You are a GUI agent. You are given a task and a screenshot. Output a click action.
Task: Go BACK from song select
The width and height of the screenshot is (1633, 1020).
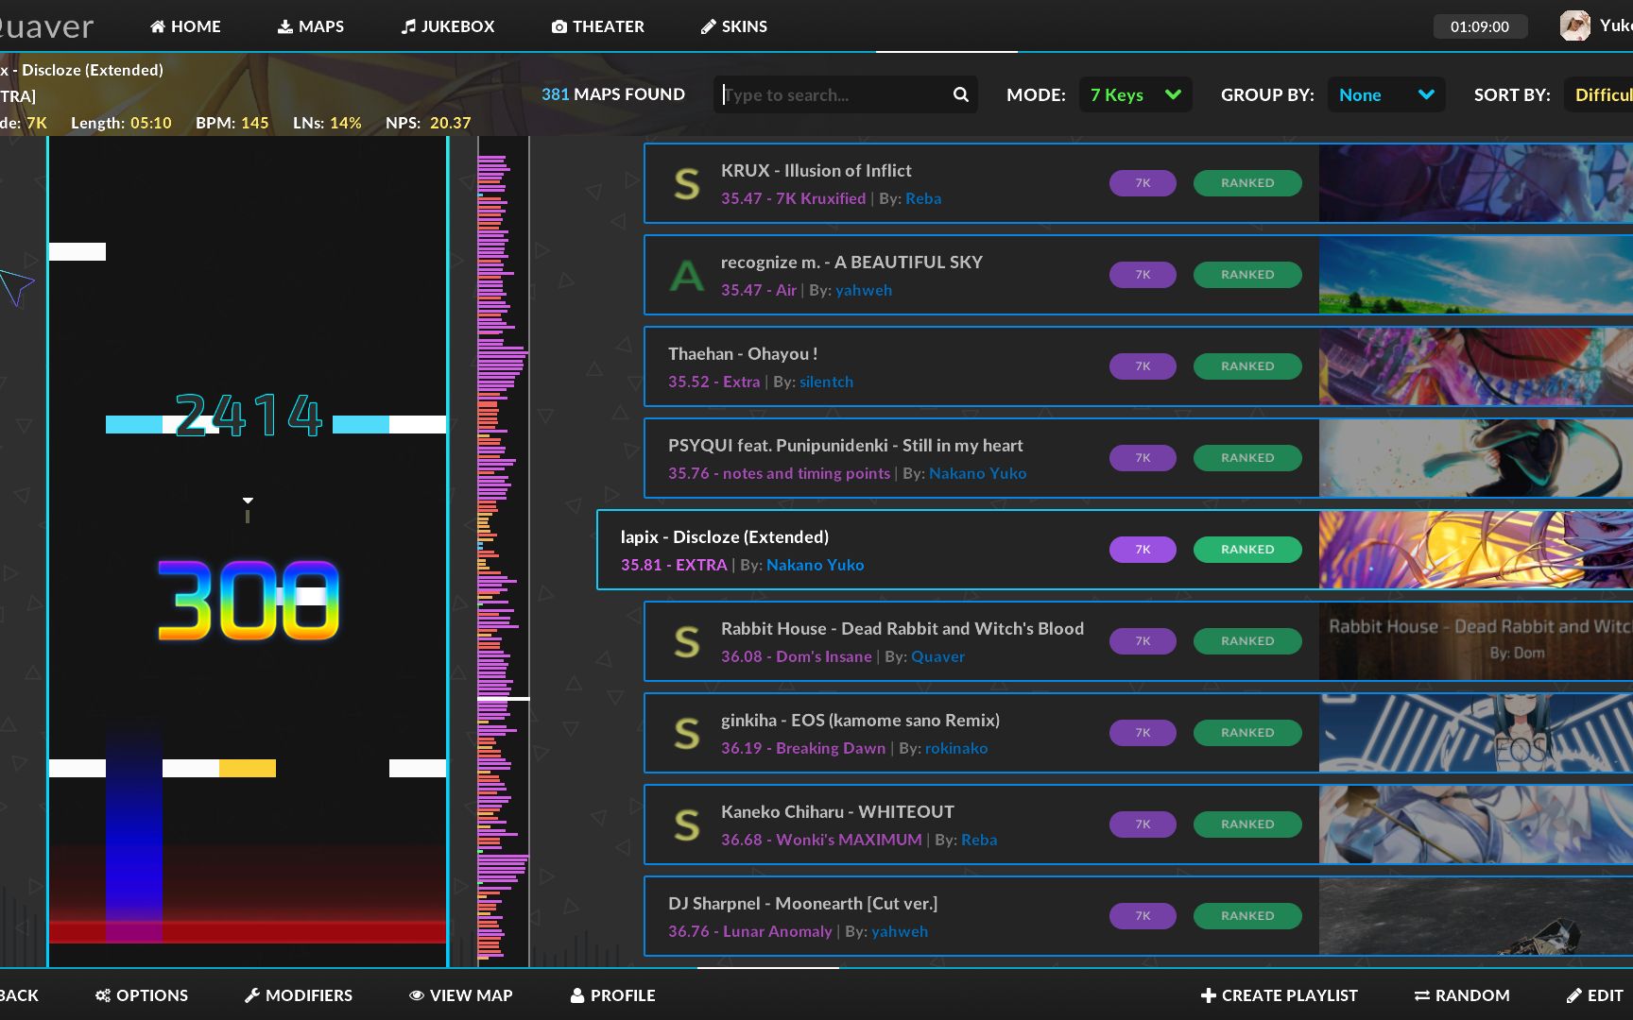point(19,995)
